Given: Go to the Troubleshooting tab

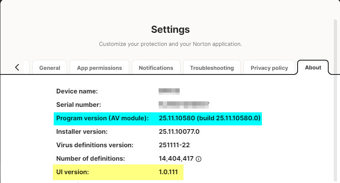Looking at the screenshot, I should tap(212, 68).
